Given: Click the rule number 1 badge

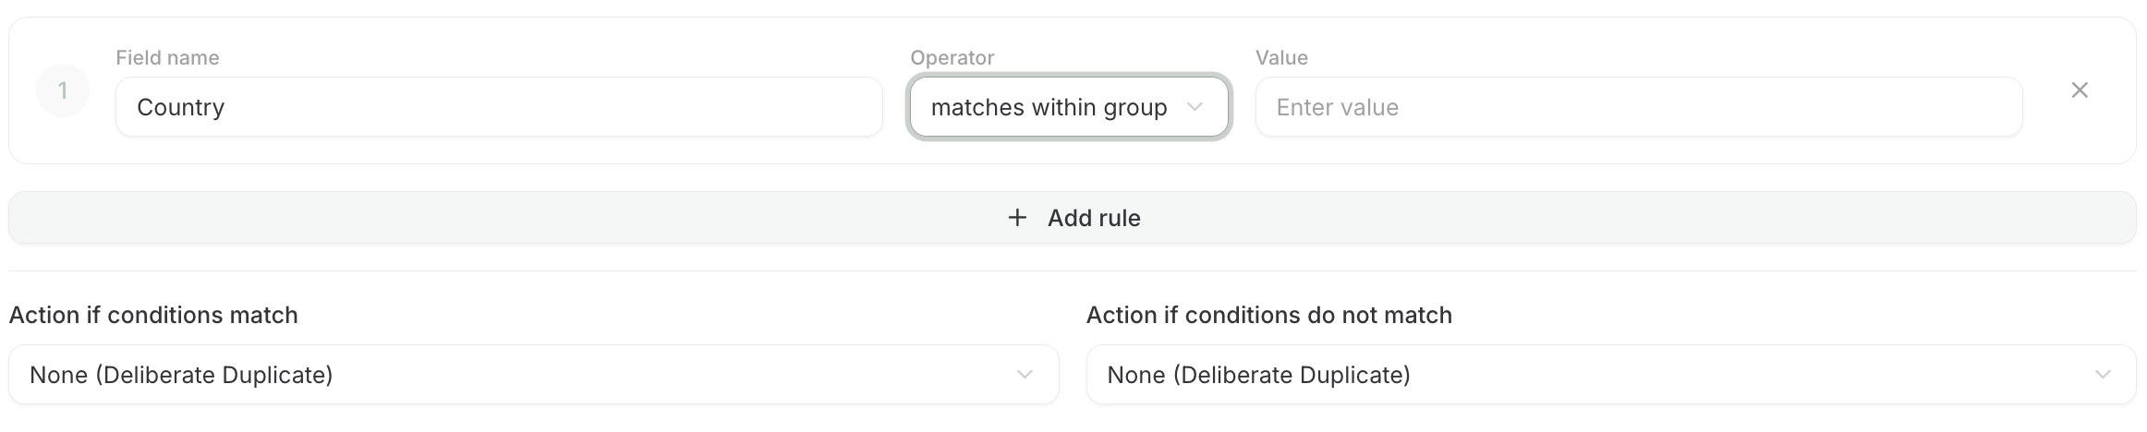Looking at the screenshot, I should (x=63, y=90).
